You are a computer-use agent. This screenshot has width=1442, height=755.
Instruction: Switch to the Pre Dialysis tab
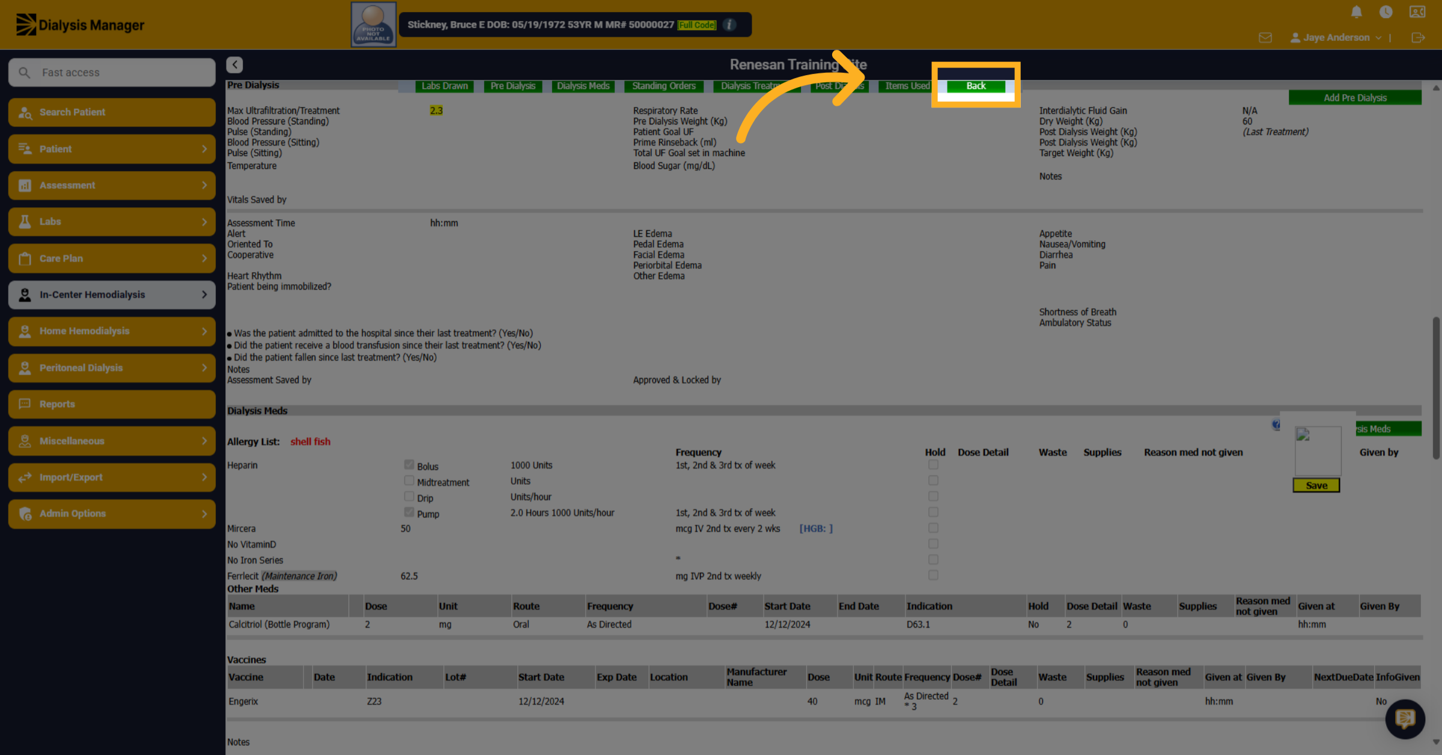(x=513, y=86)
